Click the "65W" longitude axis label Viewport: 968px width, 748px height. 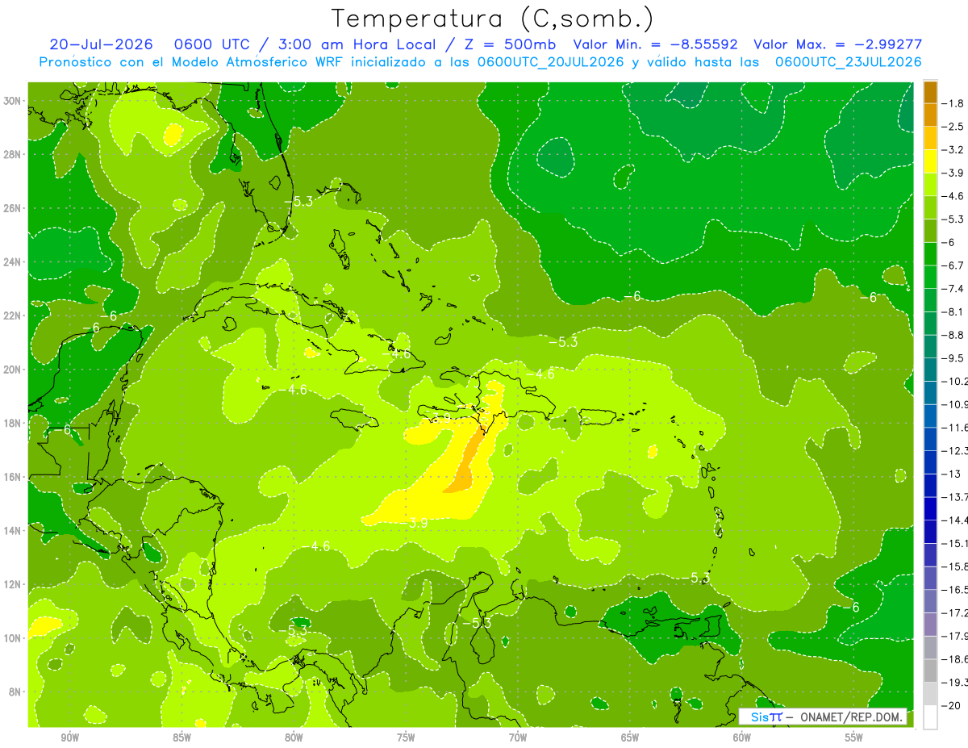coord(630,738)
